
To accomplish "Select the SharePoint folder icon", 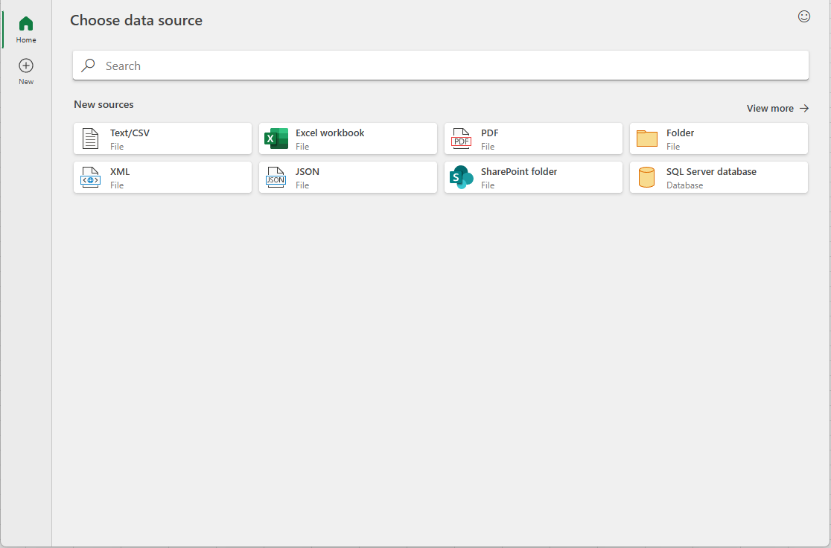I will (461, 177).
